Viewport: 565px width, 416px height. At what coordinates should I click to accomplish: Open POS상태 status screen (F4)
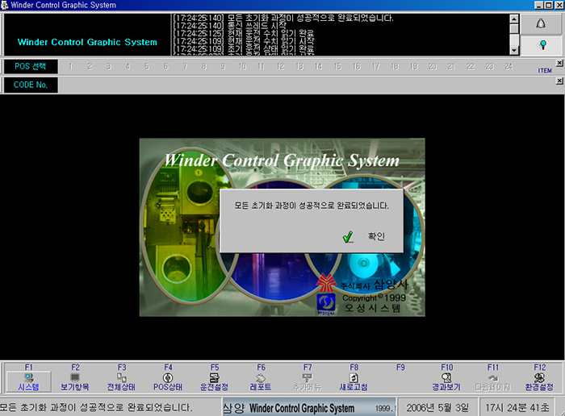click(168, 381)
